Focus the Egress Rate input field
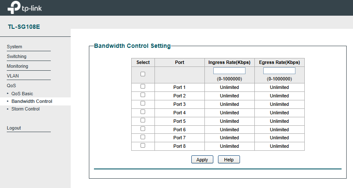Image resolution: width=353 pixels, height=188 pixels. click(279, 71)
